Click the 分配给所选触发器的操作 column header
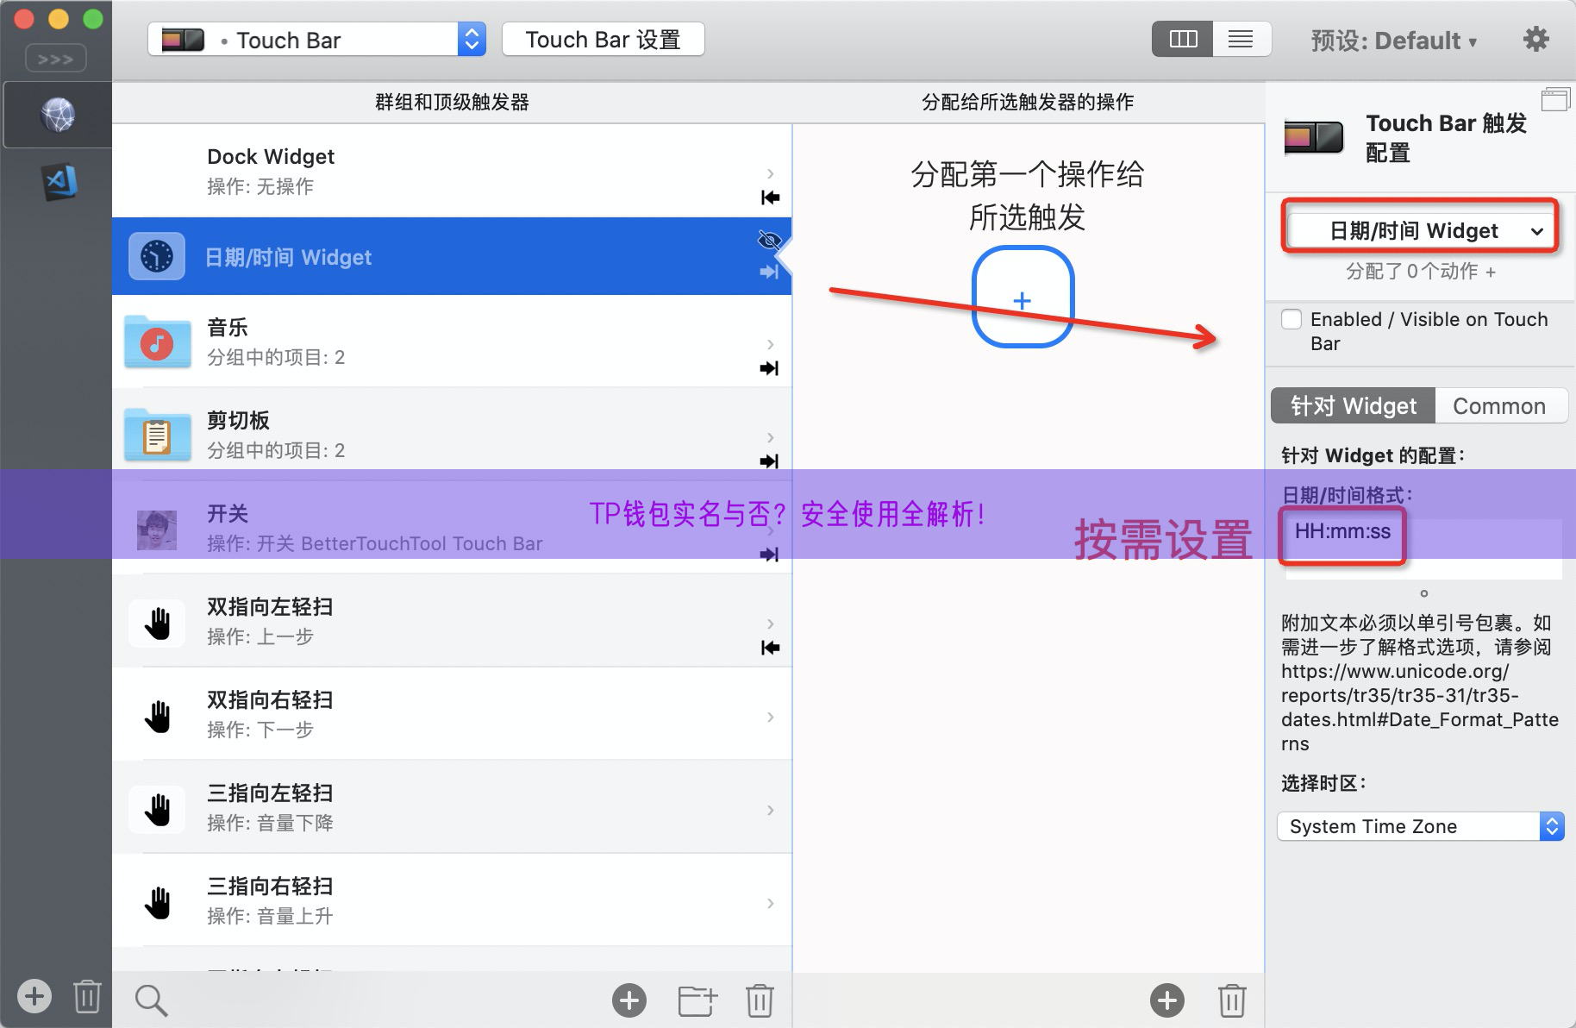Screen dimensions: 1576x1028 click(1028, 103)
